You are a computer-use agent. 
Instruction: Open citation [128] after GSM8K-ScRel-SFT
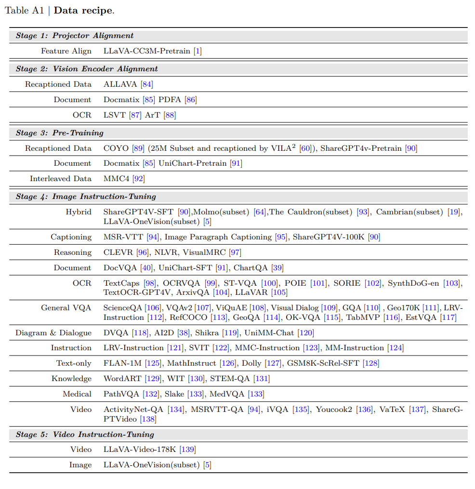(x=371, y=363)
